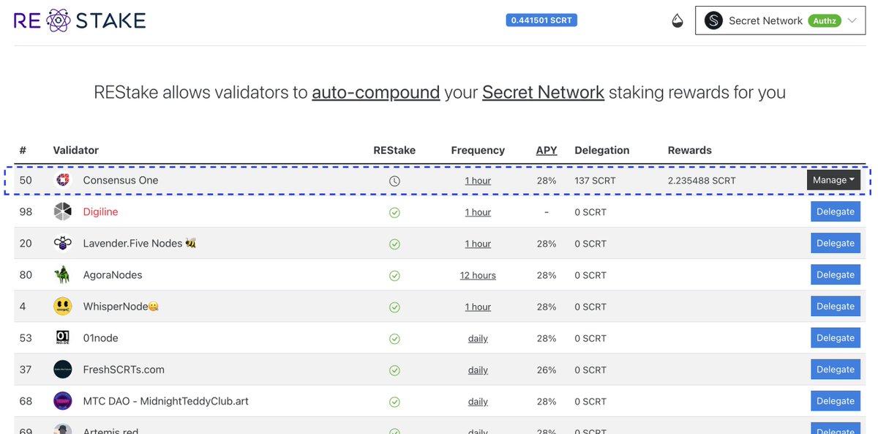Click the WhisperNode validator name
This screenshot has height=434, width=878.
[121, 306]
